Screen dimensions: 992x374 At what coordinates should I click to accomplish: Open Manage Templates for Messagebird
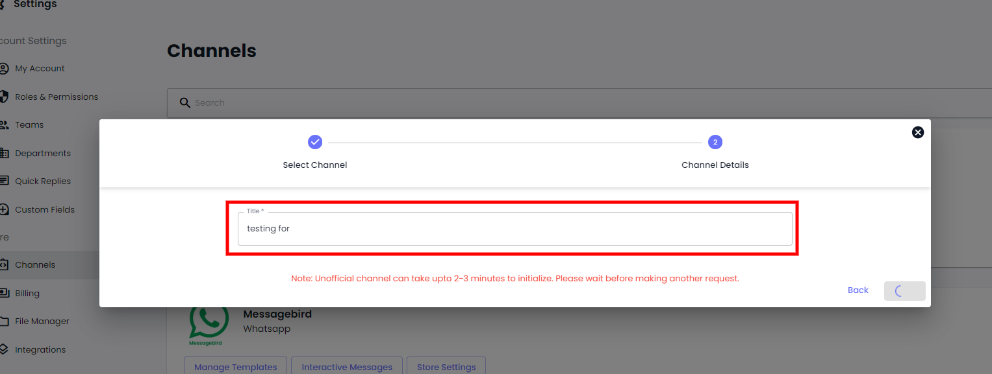235,367
